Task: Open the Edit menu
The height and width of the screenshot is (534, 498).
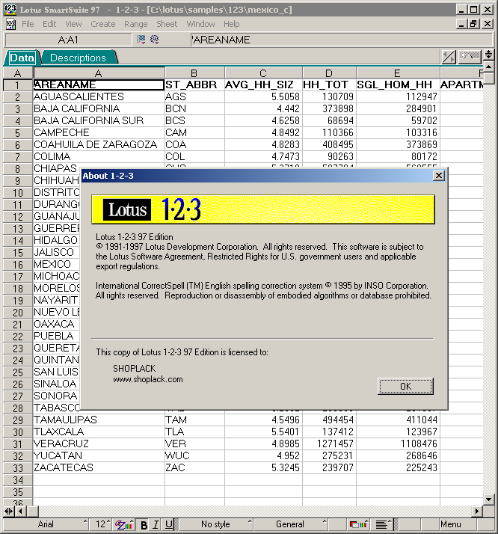Action: (x=49, y=24)
